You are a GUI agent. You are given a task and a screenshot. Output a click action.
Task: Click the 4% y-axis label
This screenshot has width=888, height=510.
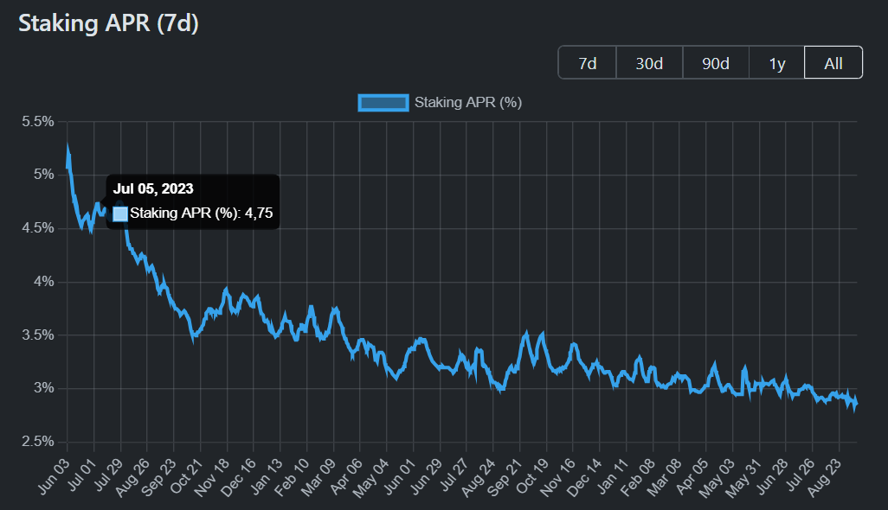pyautogui.click(x=43, y=282)
